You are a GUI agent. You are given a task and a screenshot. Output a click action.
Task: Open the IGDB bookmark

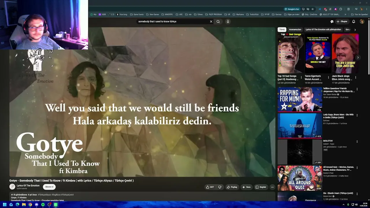[102, 14]
